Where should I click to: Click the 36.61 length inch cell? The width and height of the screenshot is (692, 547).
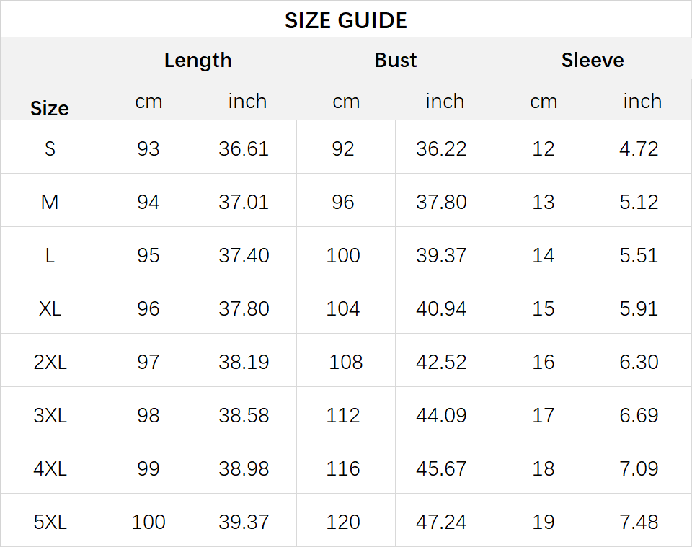coord(244,148)
